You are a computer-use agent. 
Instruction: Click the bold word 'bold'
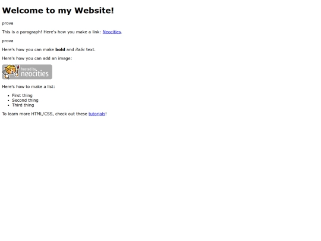pyautogui.click(x=60, y=49)
